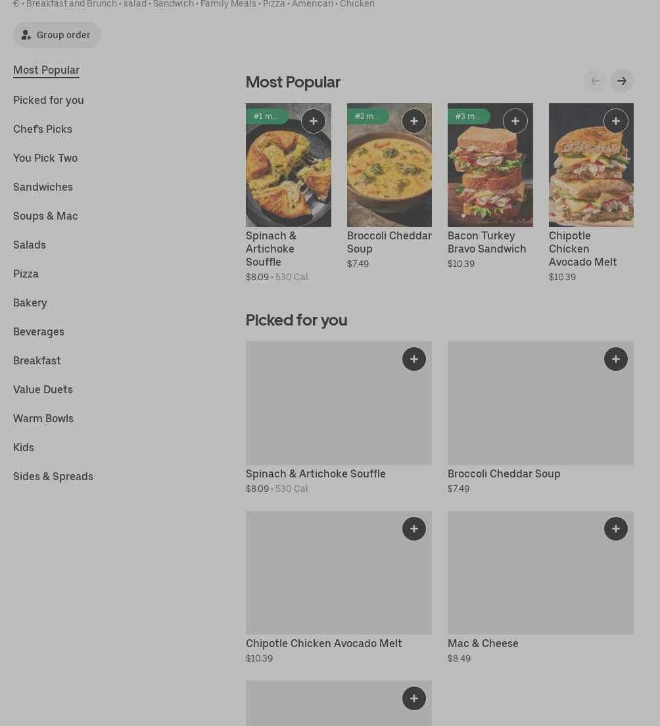Select Soups & Mac category
Screen dimensions: 660x726
coord(45,216)
